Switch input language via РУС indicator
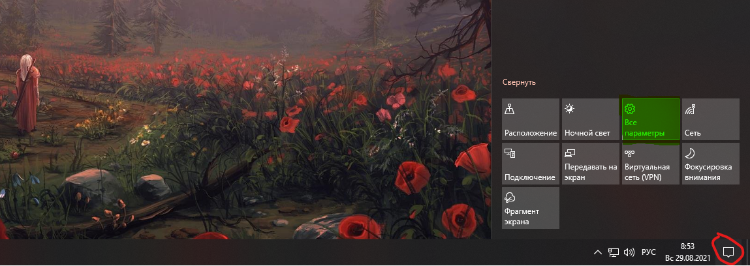Screen dimensions: 750x266 coord(649,252)
